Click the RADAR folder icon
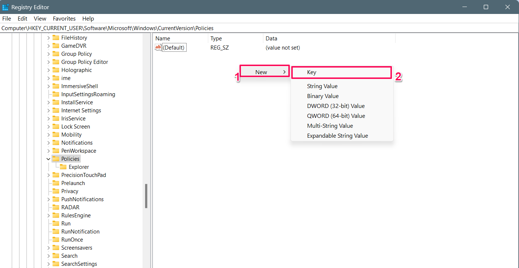The height and width of the screenshot is (268, 519). 56,207
